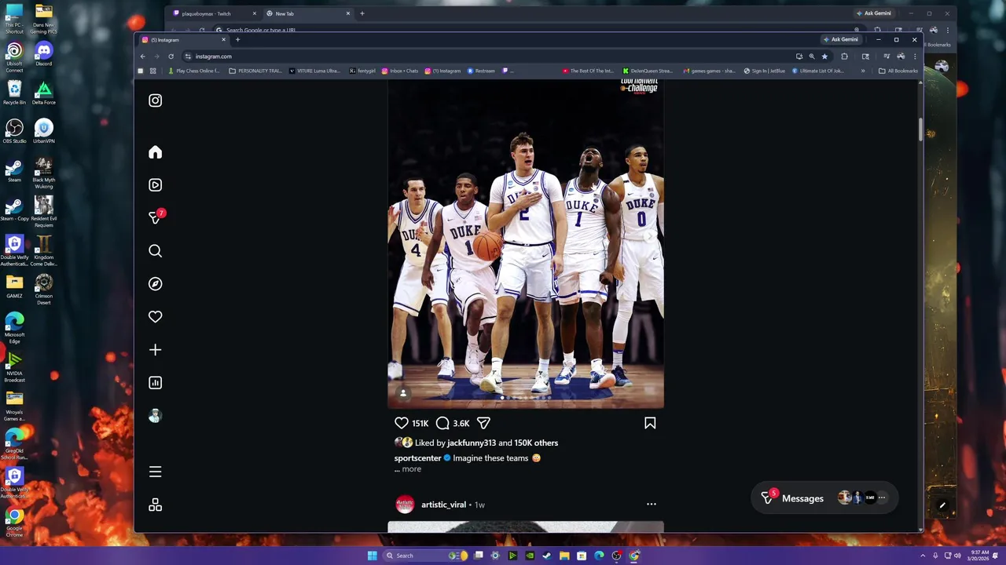
Task: Open the Windows Start menu
Action: 372,556
